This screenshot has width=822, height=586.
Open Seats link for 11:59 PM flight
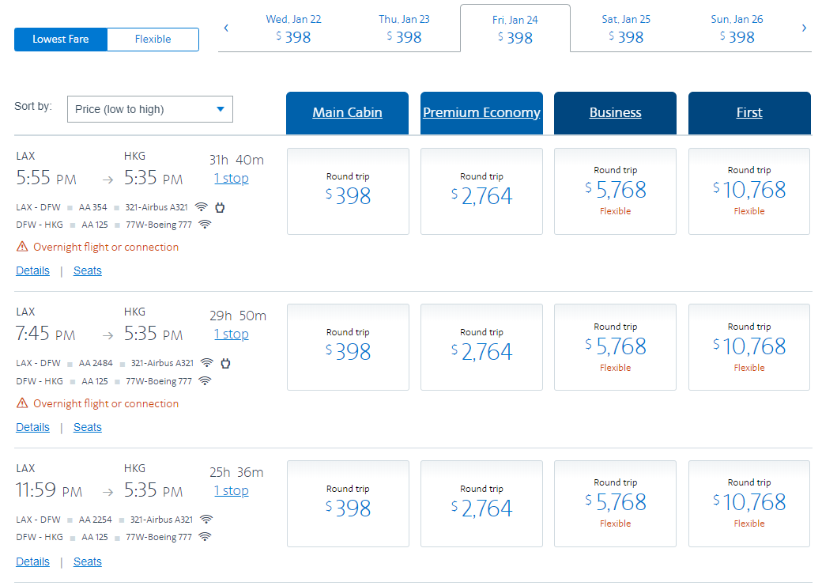point(87,561)
